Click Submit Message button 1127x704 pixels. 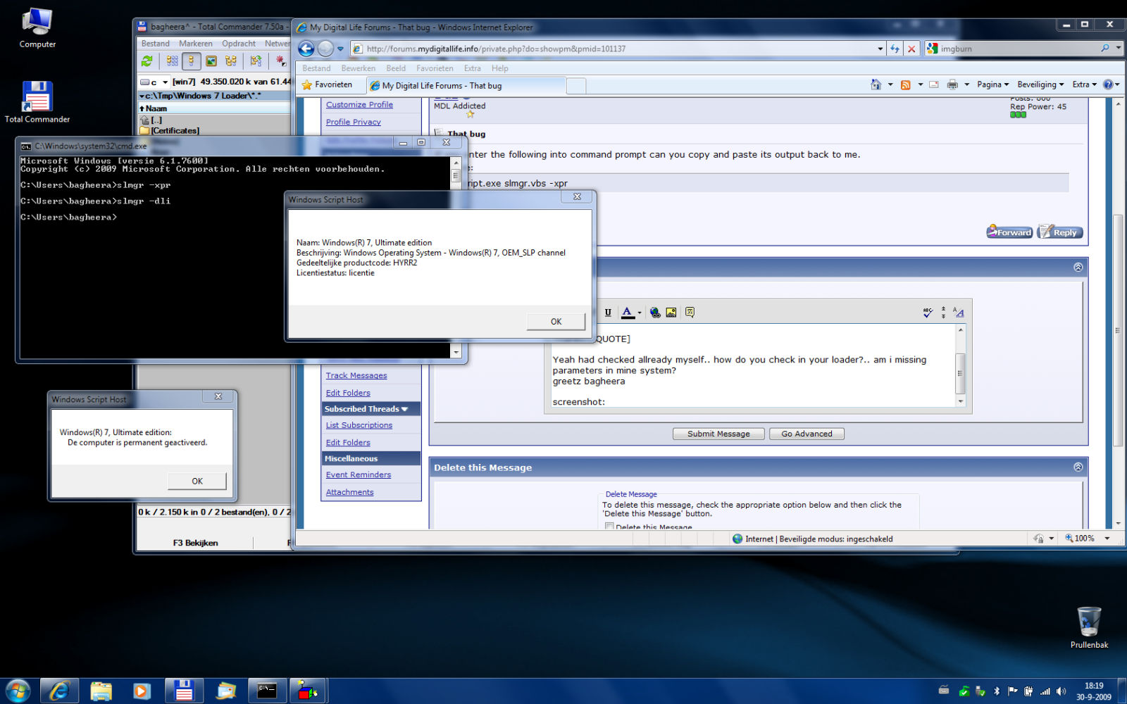(718, 434)
